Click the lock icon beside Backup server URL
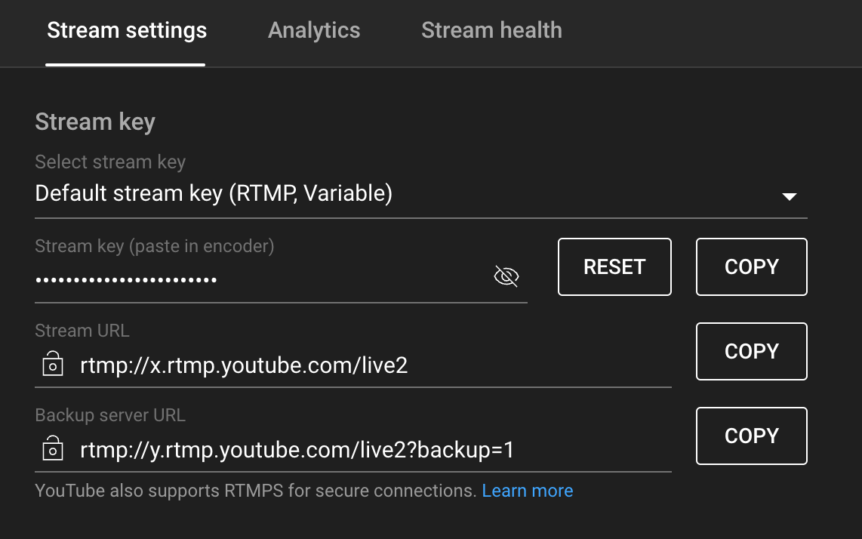This screenshot has width=862, height=539. (53, 451)
